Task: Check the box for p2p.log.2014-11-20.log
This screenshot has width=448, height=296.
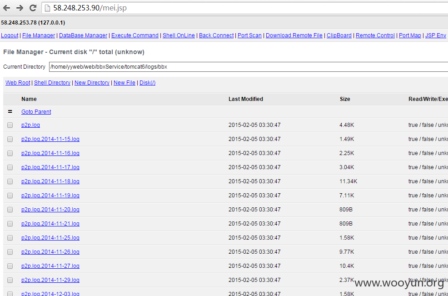Action: (x=10, y=210)
